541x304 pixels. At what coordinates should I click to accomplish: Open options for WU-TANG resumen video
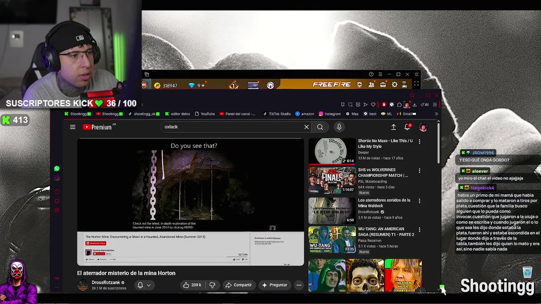tap(419, 230)
